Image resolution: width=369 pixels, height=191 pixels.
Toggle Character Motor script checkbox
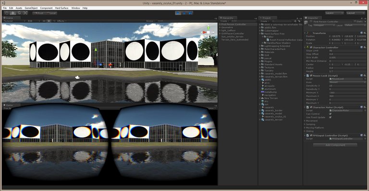point(311,107)
